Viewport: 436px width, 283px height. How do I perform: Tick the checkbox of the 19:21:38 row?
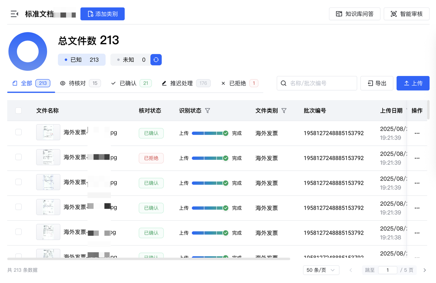[x=18, y=232]
